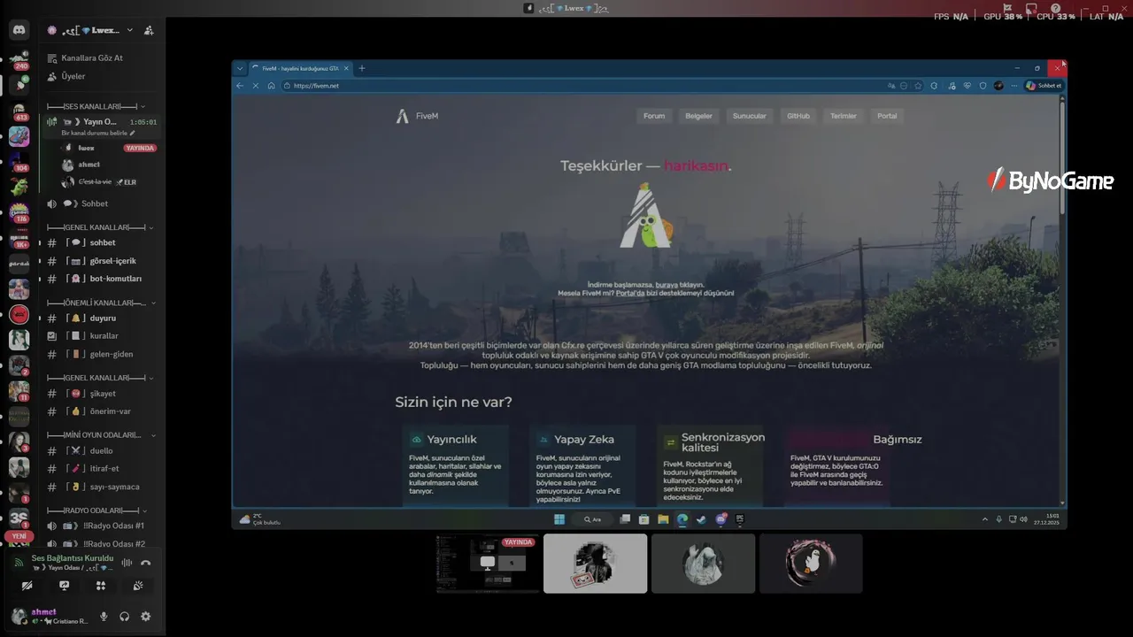The image size is (1133, 637).
Task: Open the duello channel
Action: (101, 450)
